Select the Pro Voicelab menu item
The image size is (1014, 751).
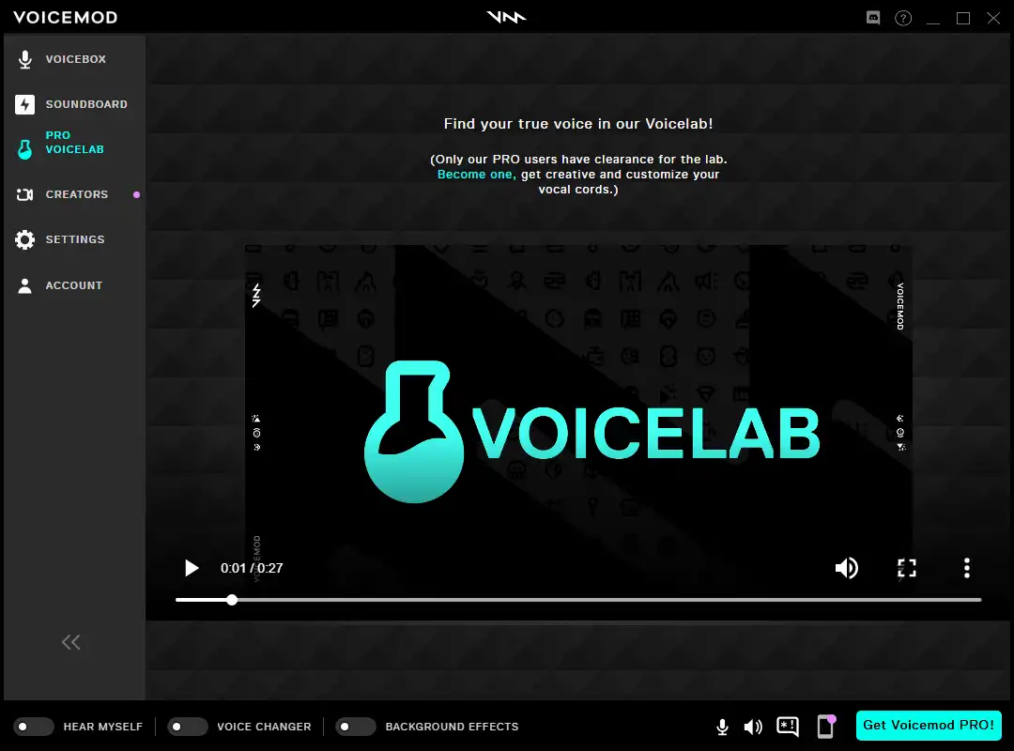(74, 143)
